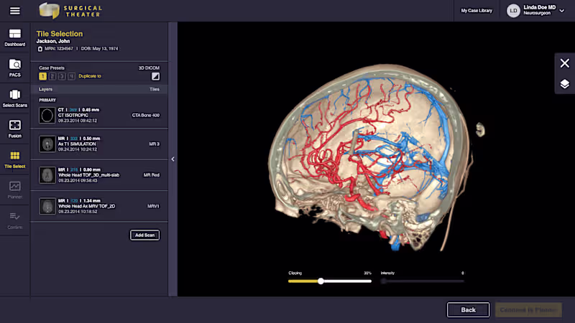Close the 3D viewer with X icon
This screenshot has width=575, height=323.
[565, 63]
